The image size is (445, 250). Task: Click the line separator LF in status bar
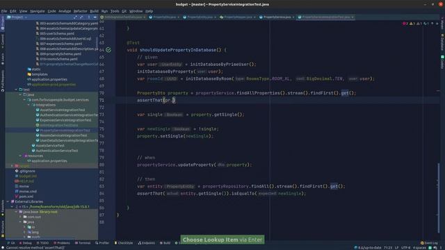click(x=396, y=248)
